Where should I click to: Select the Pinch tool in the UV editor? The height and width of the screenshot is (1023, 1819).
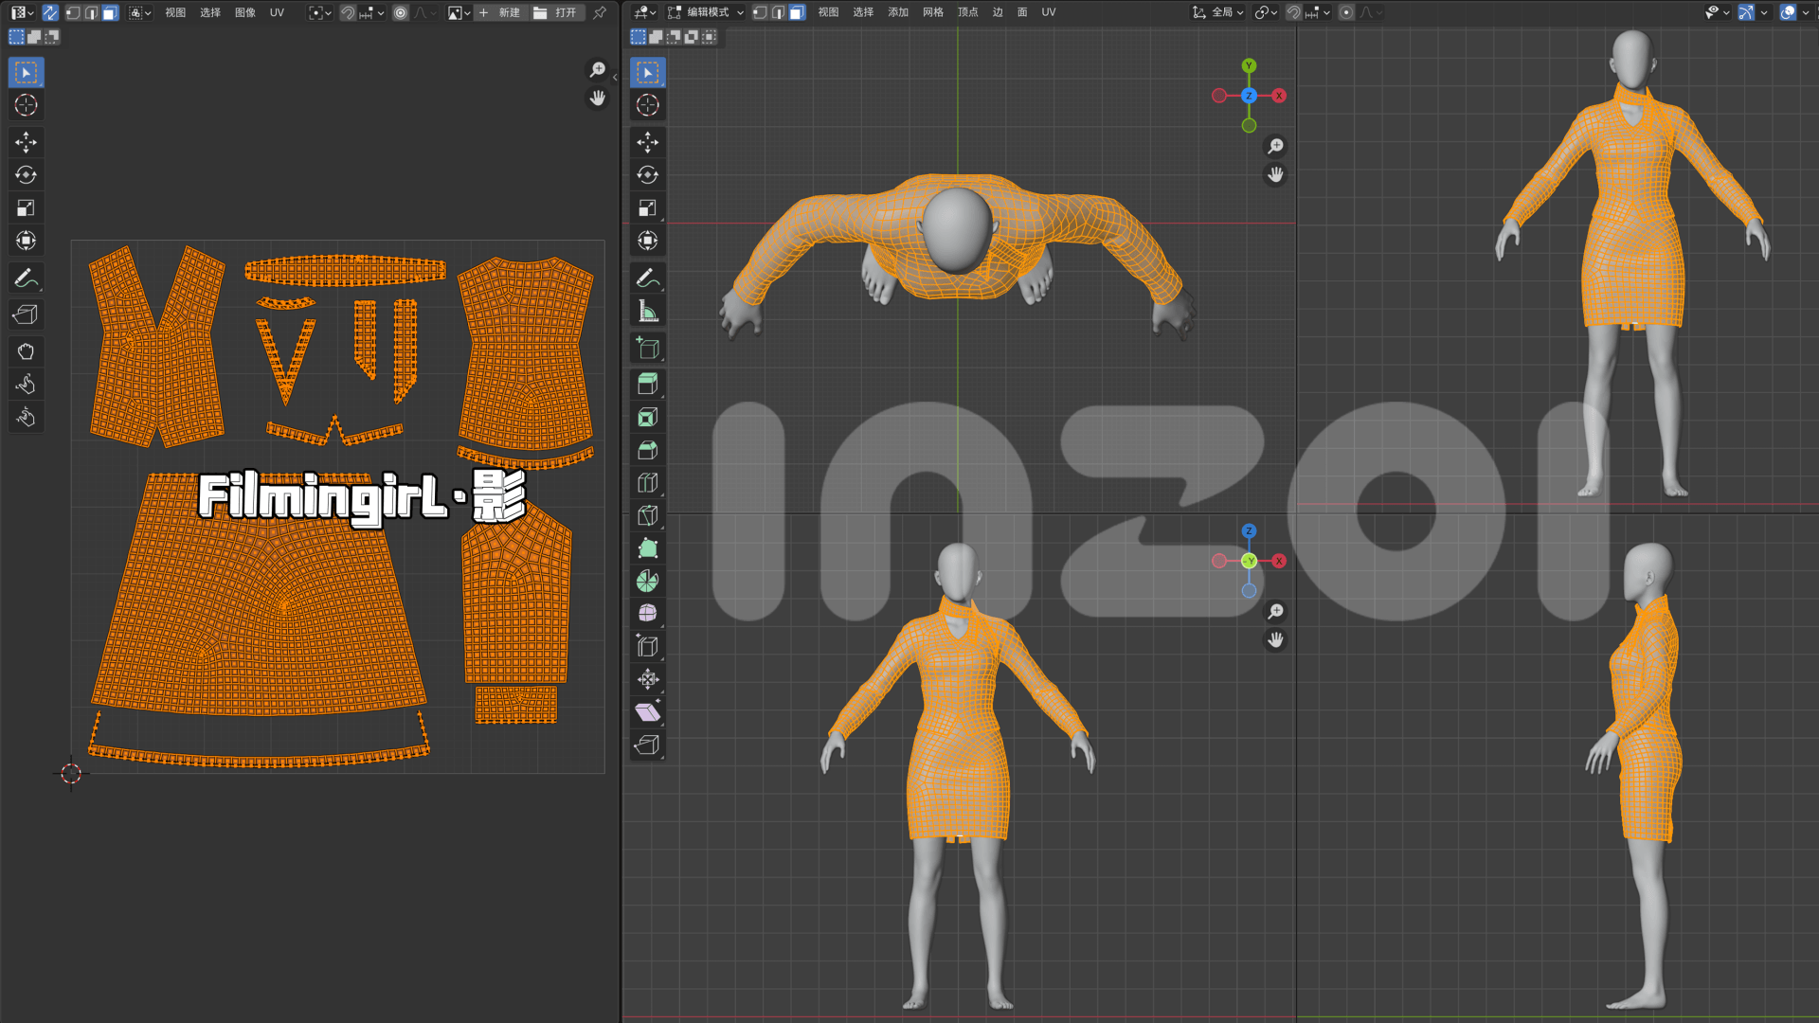coord(26,417)
